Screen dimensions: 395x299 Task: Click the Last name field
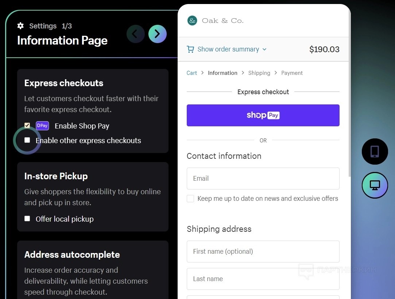263,279
